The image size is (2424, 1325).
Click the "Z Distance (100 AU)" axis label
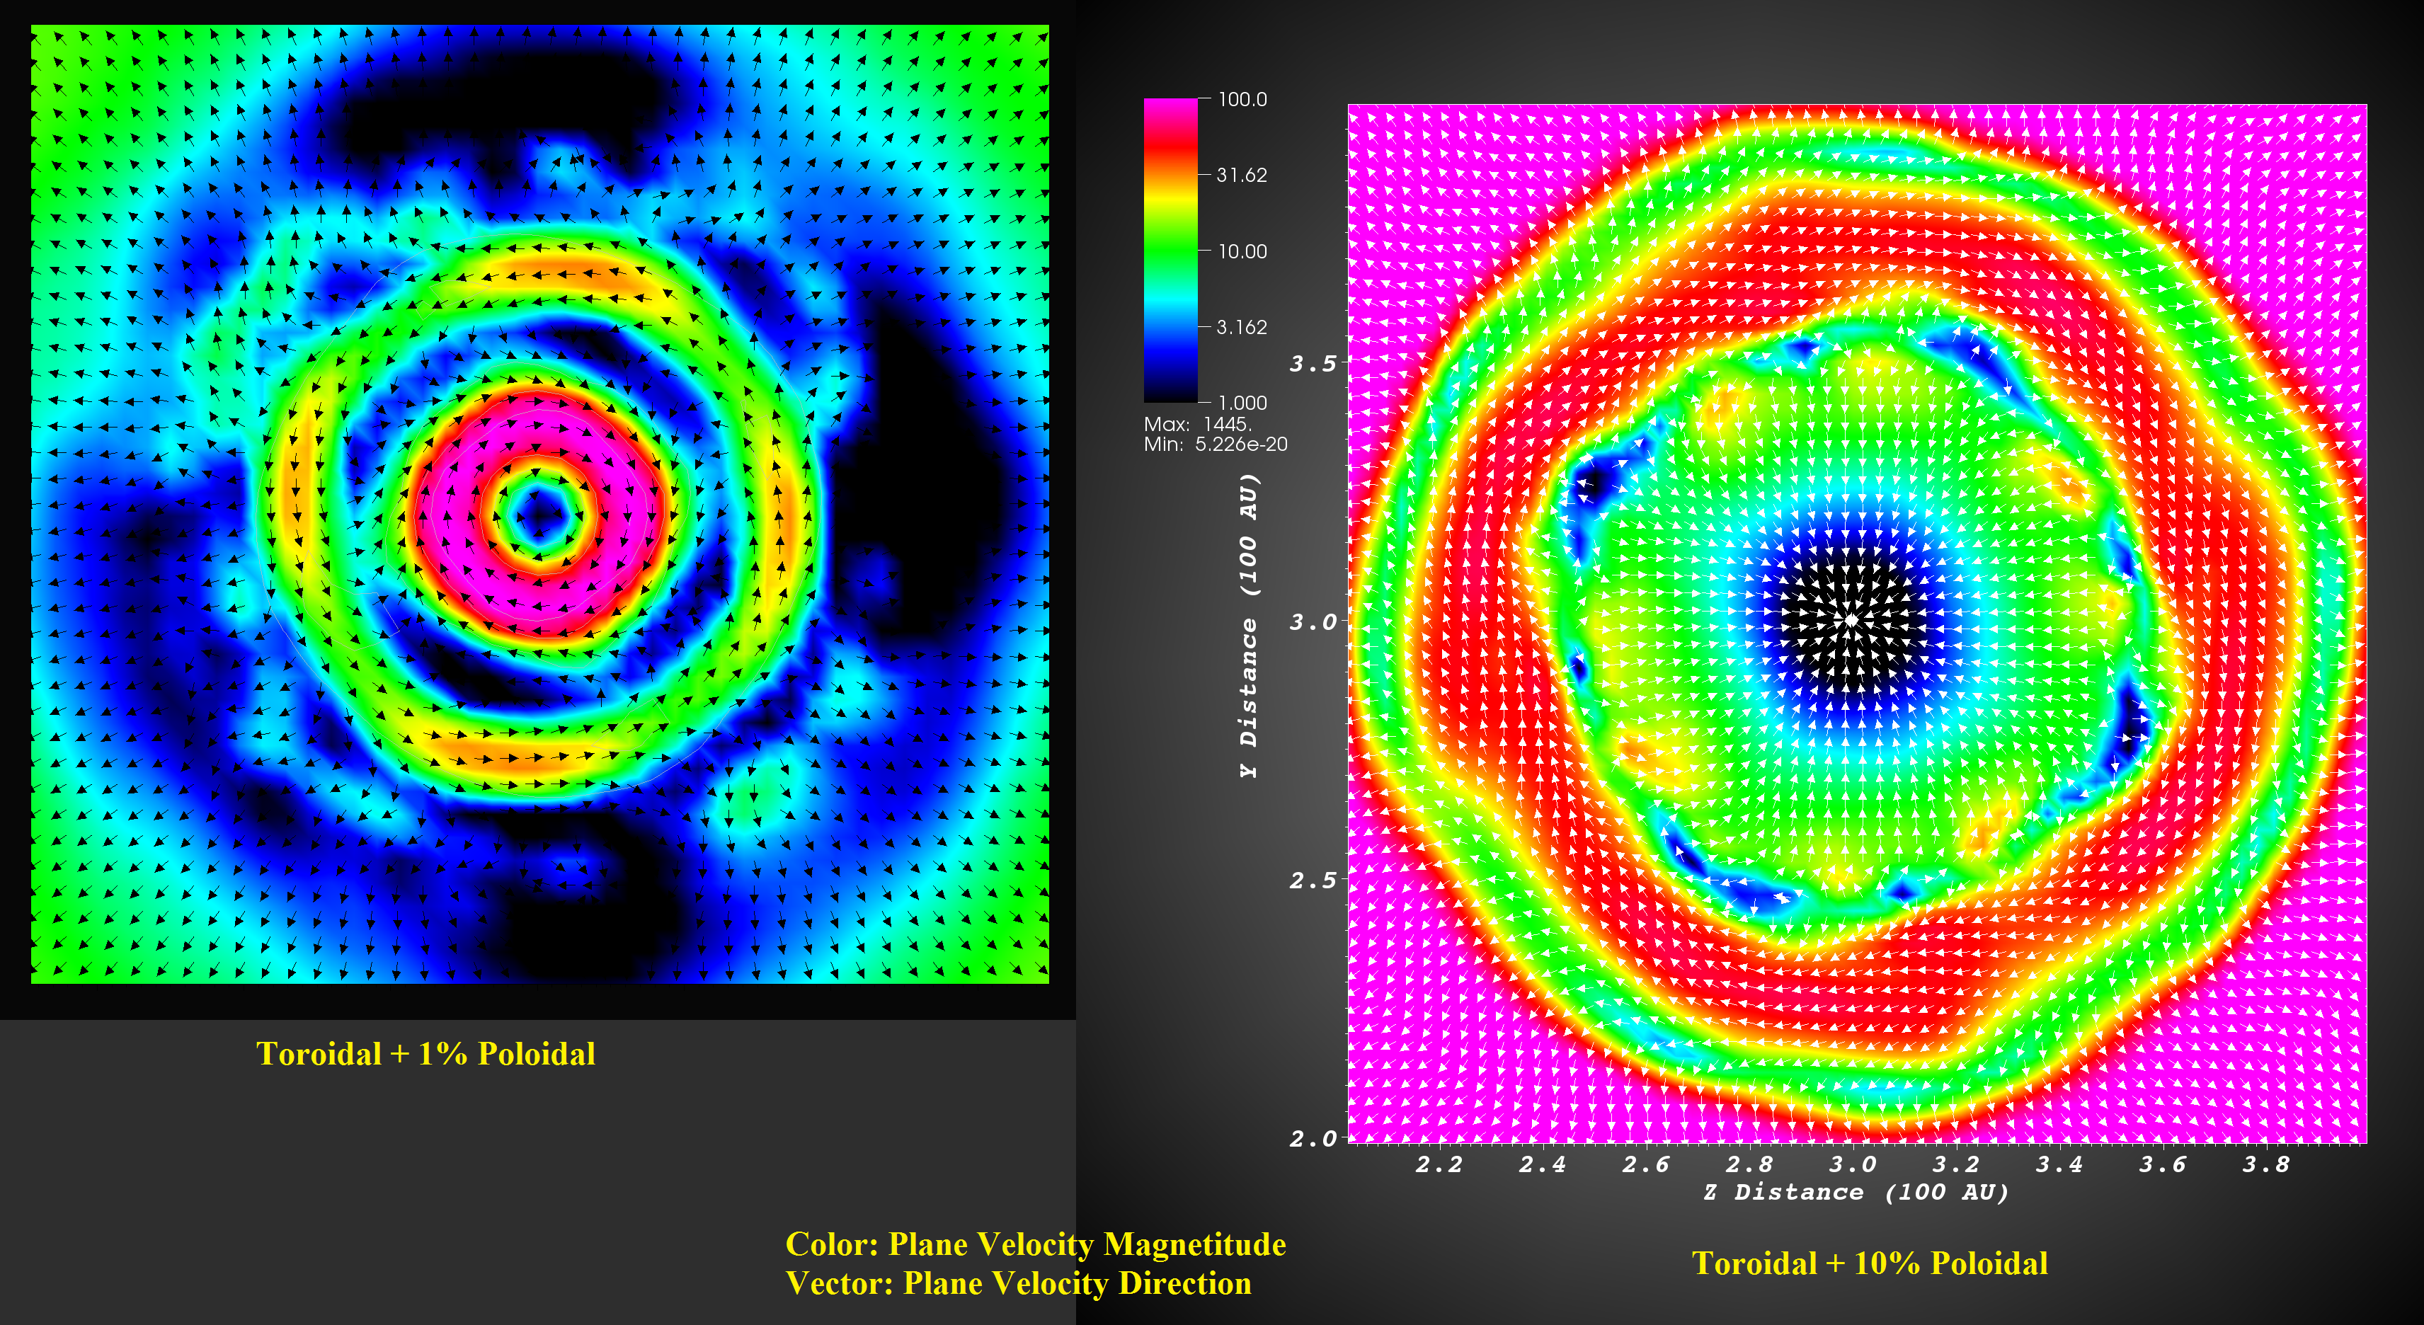pos(1856,1193)
